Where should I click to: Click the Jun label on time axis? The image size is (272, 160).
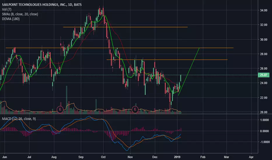pyautogui.click(x=4, y=157)
